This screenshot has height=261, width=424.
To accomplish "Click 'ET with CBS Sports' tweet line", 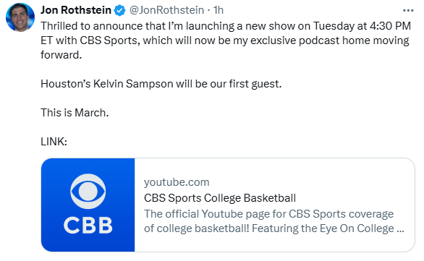I will coord(225,40).
